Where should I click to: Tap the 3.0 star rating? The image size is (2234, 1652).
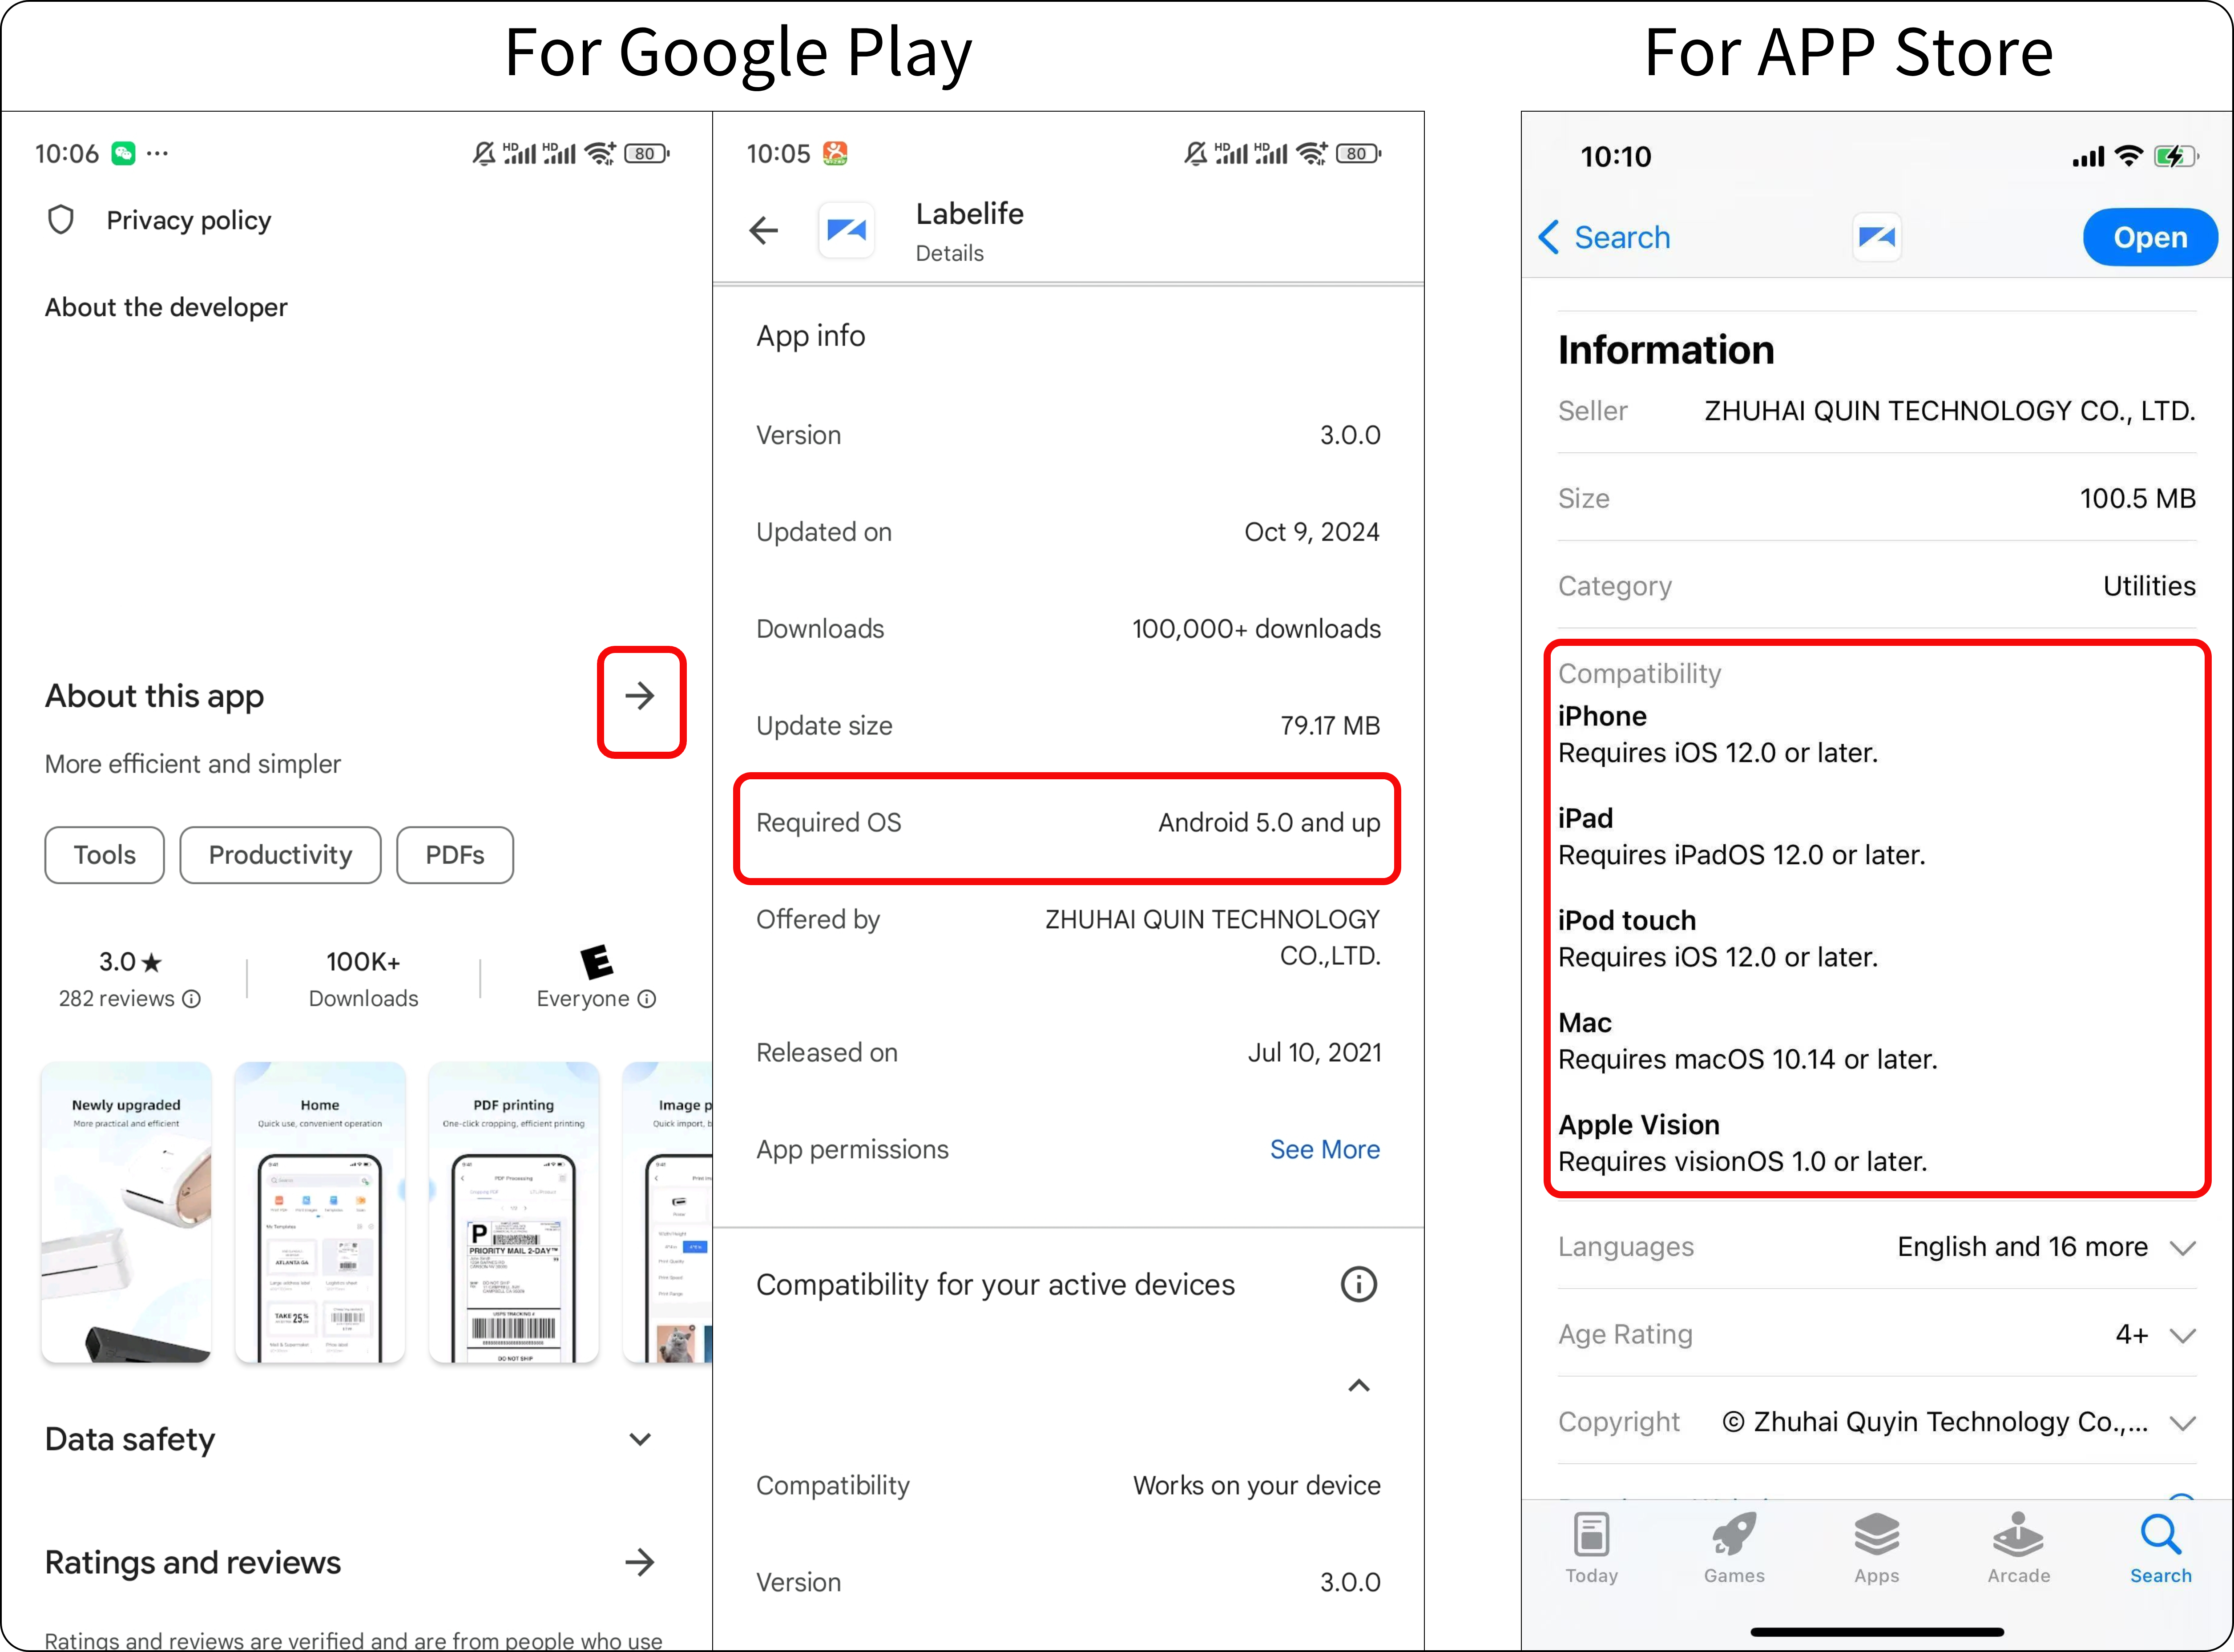pos(130,962)
